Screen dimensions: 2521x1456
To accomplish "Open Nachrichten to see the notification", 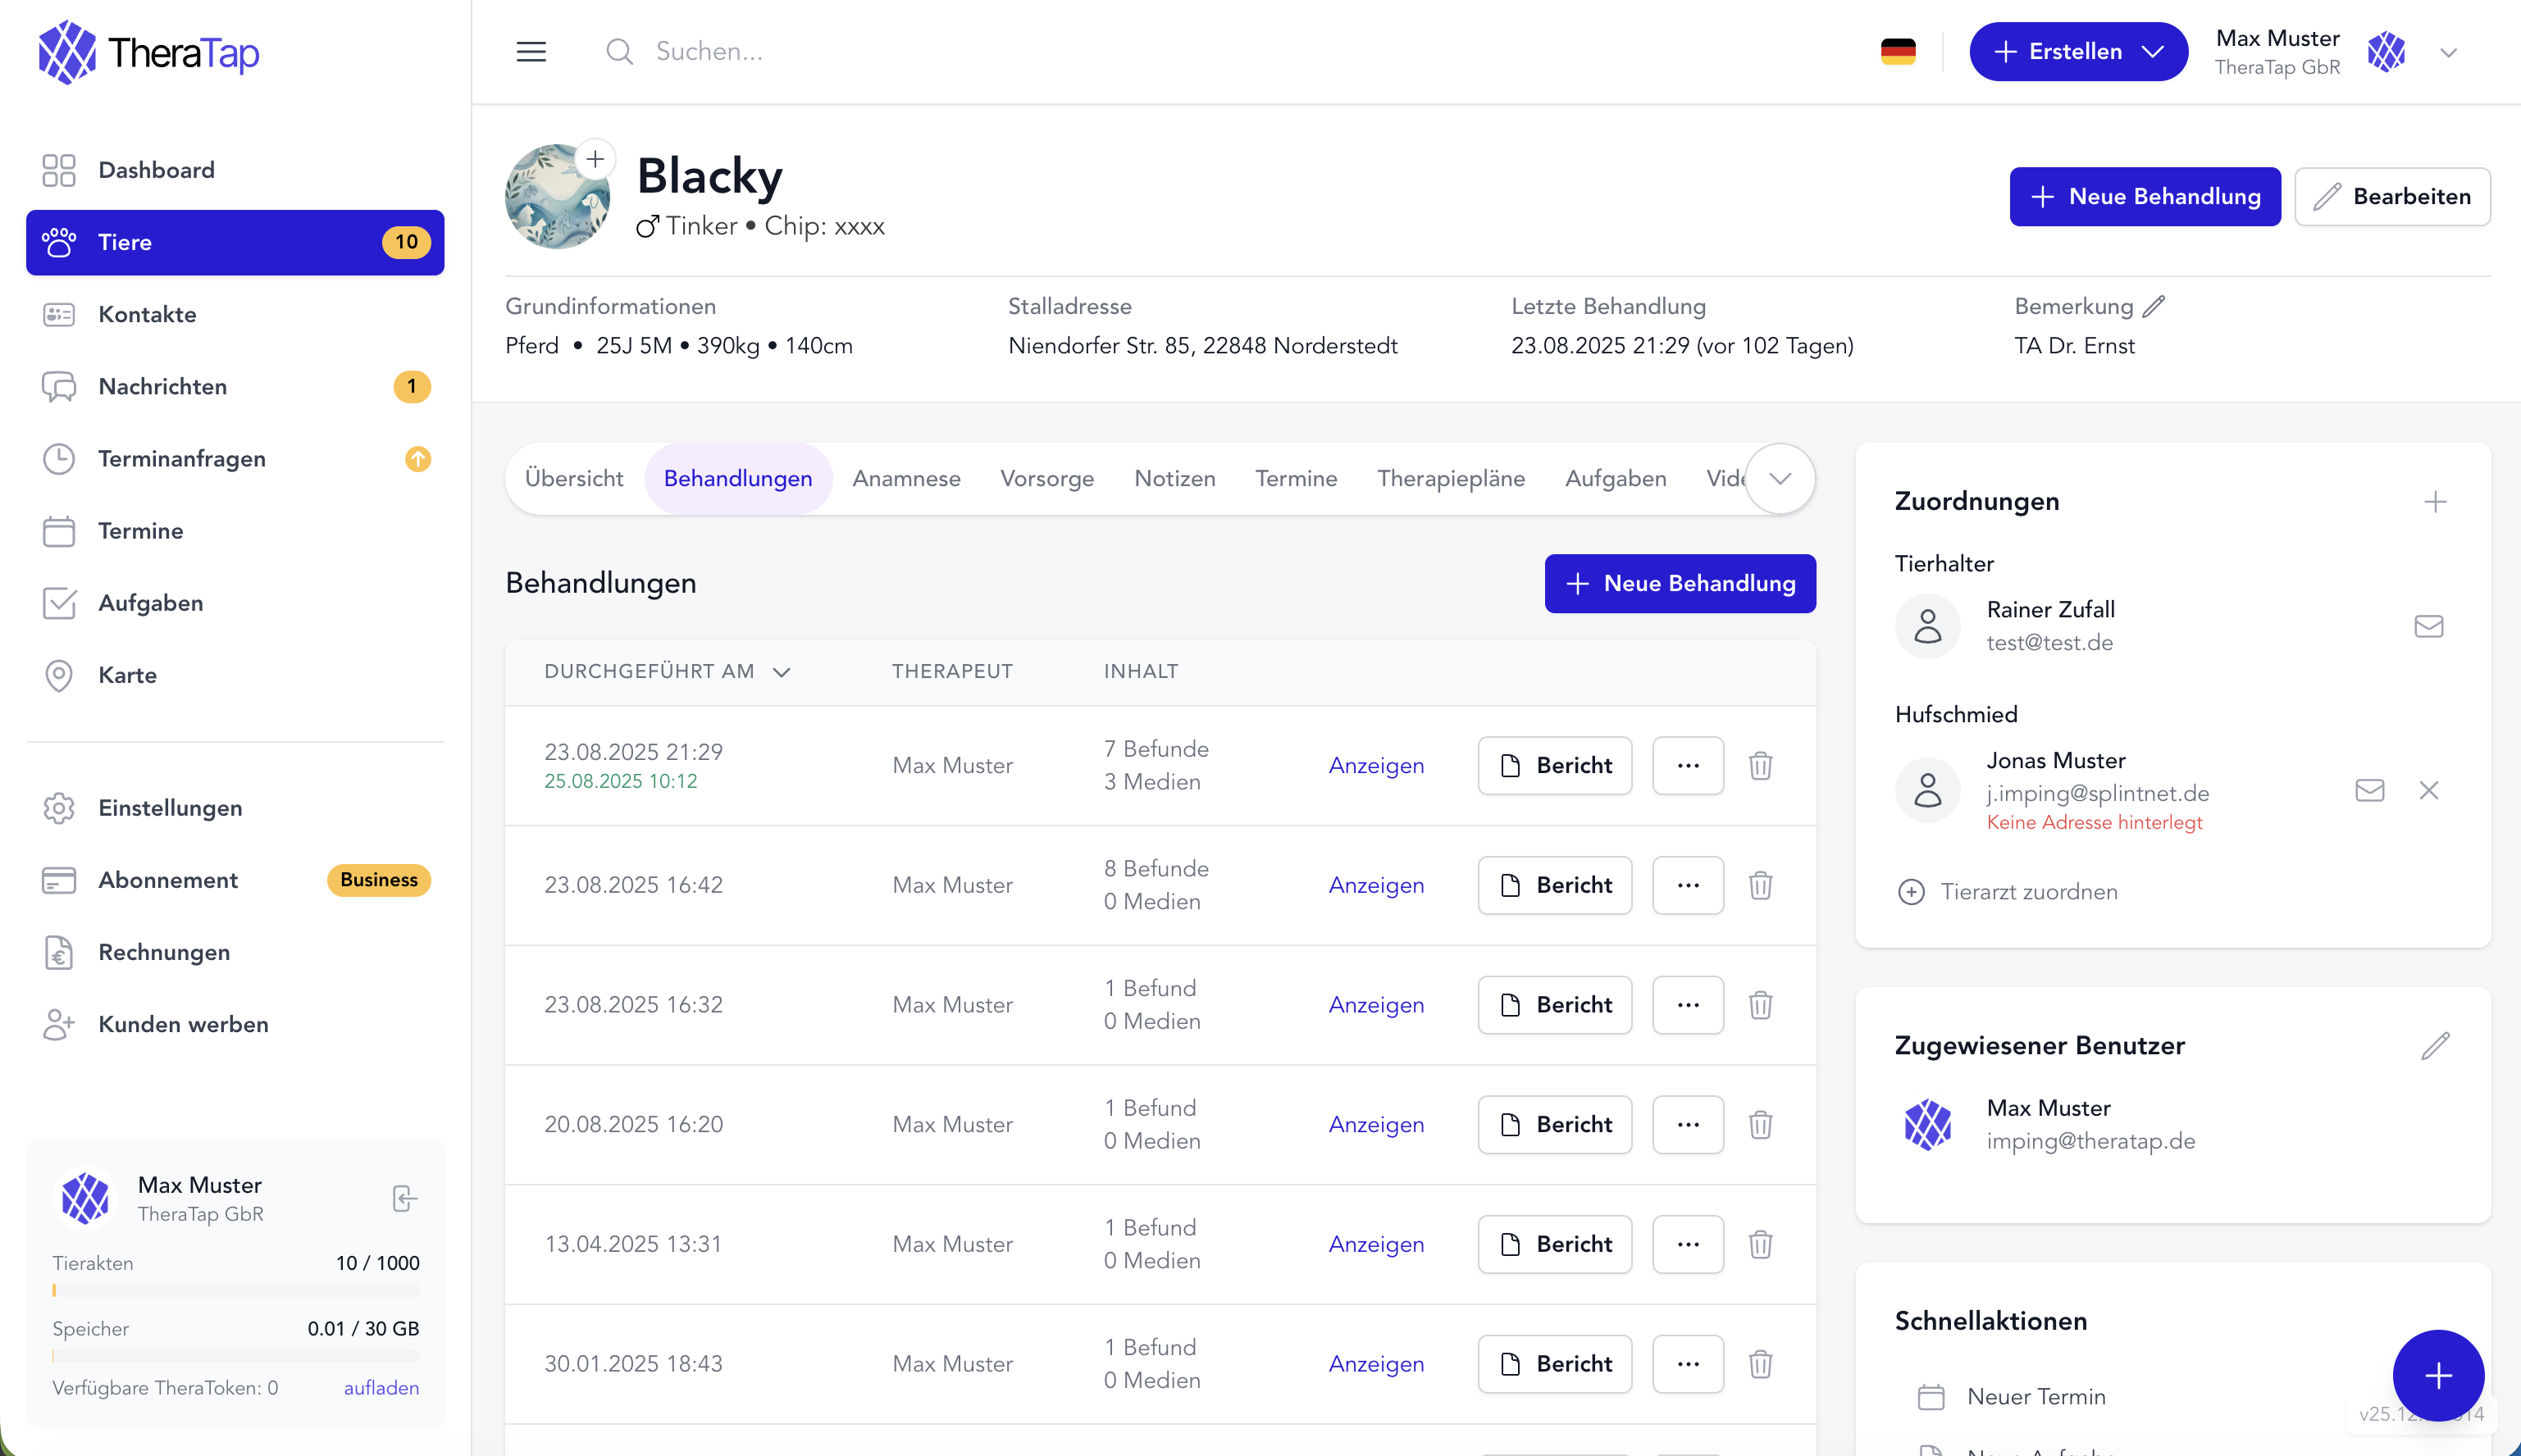I will [161, 387].
